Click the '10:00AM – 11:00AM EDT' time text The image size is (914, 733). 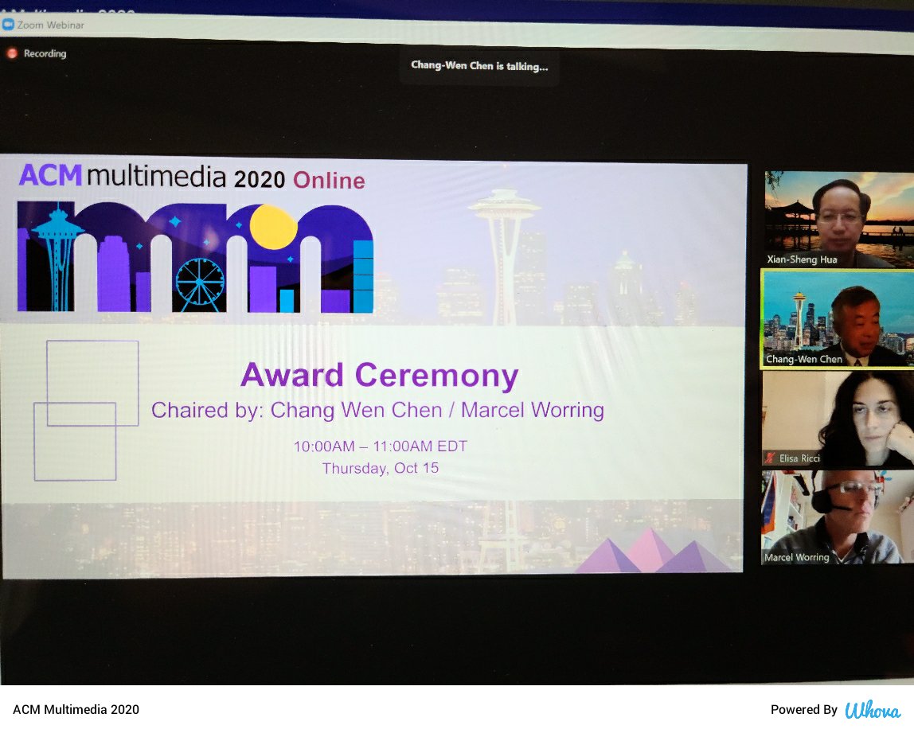point(380,446)
